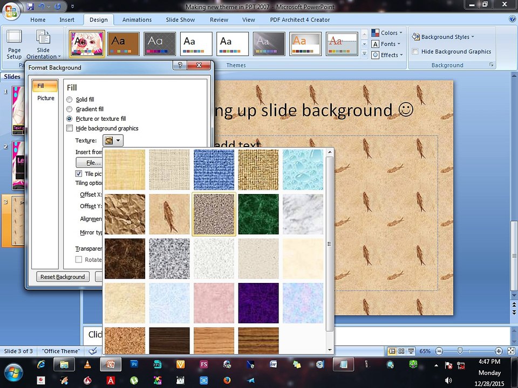This screenshot has height=388, width=518.
Task: Click the zoom slider handle
Action: (460, 351)
